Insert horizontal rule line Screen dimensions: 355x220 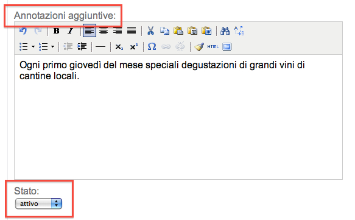click(x=100, y=47)
